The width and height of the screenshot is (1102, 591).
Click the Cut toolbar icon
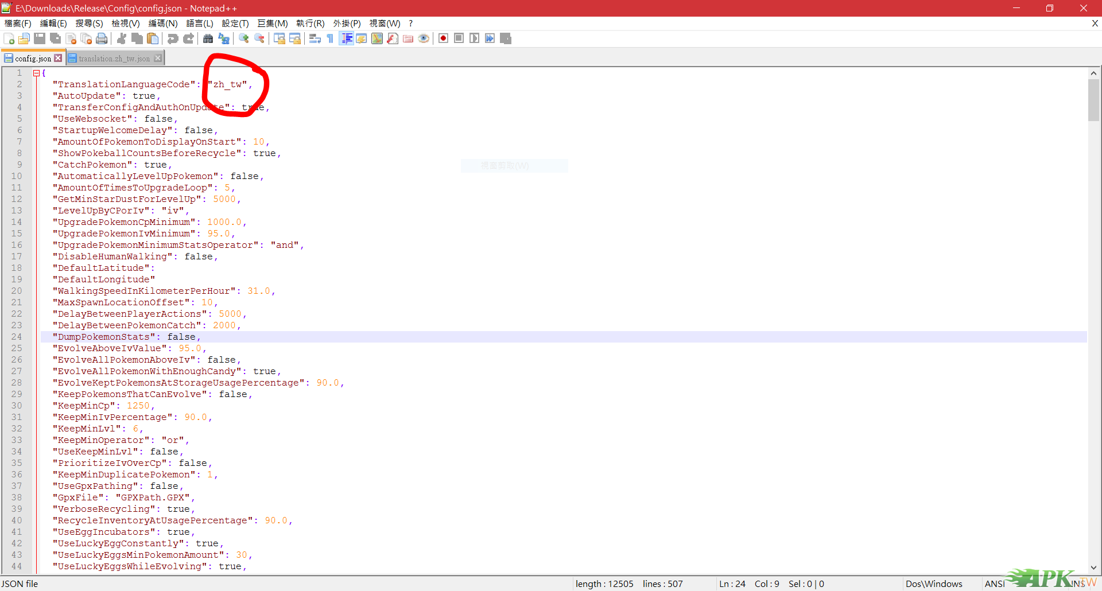pos(122,38)
